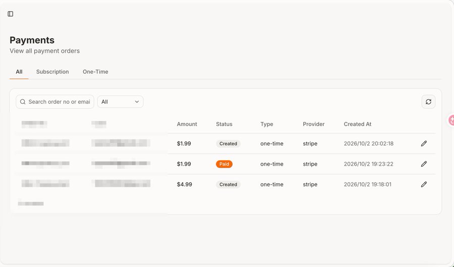The width and height of the screenshot is (454, 267).
Task: Open the All status filter dropdown
Action: tap(120, 102)
